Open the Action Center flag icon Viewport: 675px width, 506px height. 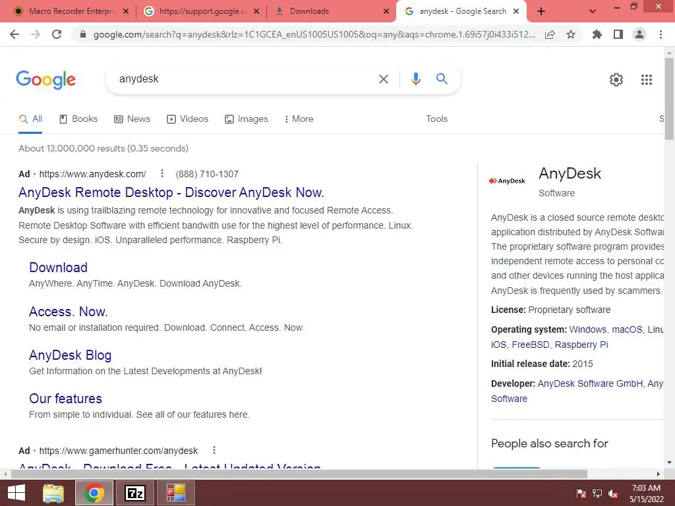pos(581,493)
